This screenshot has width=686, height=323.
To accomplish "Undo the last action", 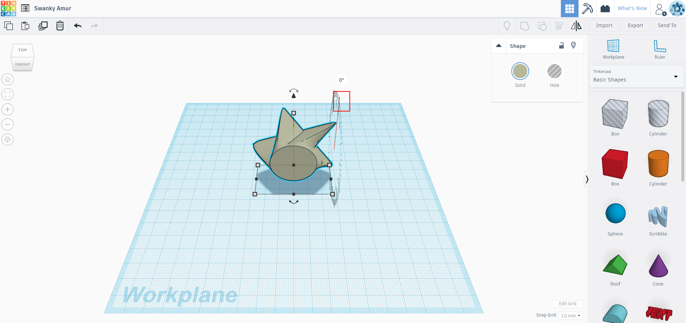I will tap(78, 26).
